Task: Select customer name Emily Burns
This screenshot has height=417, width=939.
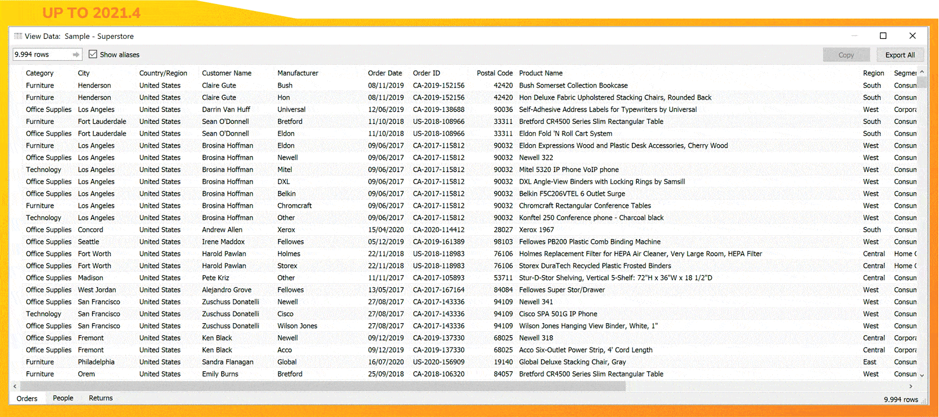Action: [220, 374]
